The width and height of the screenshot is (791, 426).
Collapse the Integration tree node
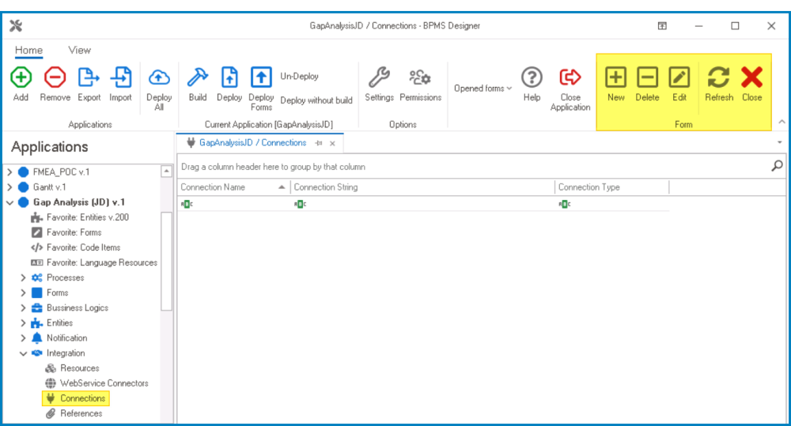coord(23,353)
